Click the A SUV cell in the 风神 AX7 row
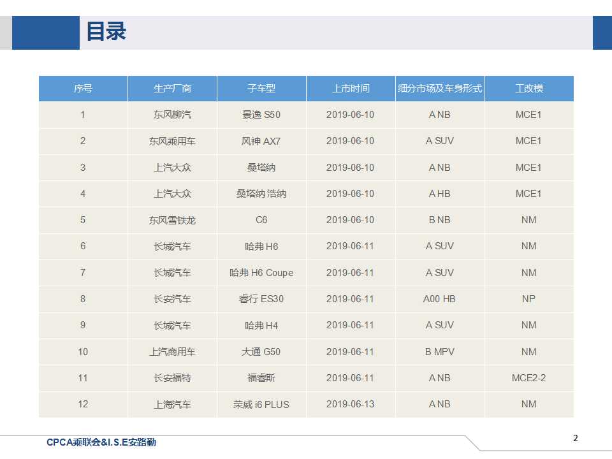612x459 pixels. coord(440,141)
